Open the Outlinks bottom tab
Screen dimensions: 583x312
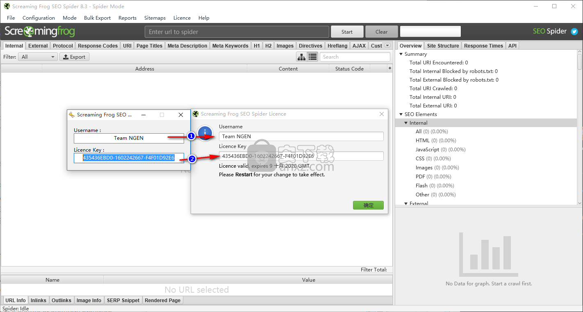61,301
